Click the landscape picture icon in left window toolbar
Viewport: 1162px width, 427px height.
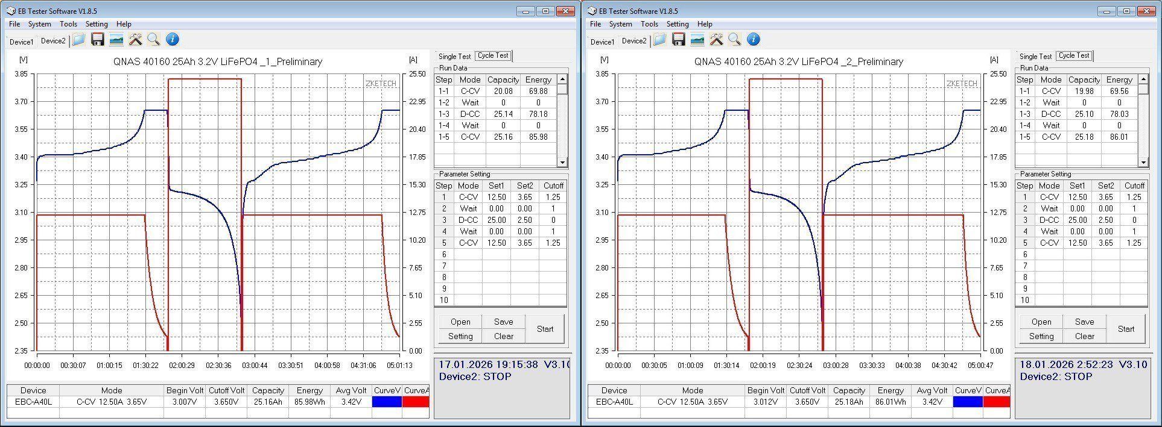[116, 40]
